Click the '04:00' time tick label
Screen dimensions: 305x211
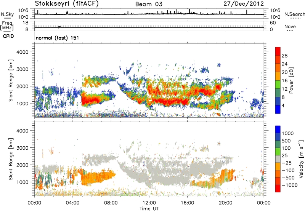[x=73, y=203]
